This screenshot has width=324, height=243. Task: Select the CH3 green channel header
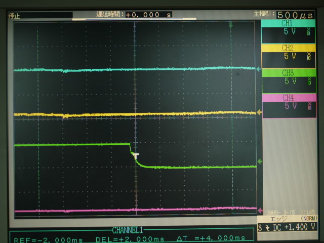pos(287,72)
